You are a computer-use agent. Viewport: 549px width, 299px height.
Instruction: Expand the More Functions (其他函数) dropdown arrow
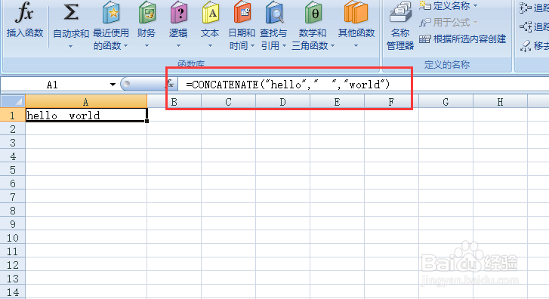(356, 46)
